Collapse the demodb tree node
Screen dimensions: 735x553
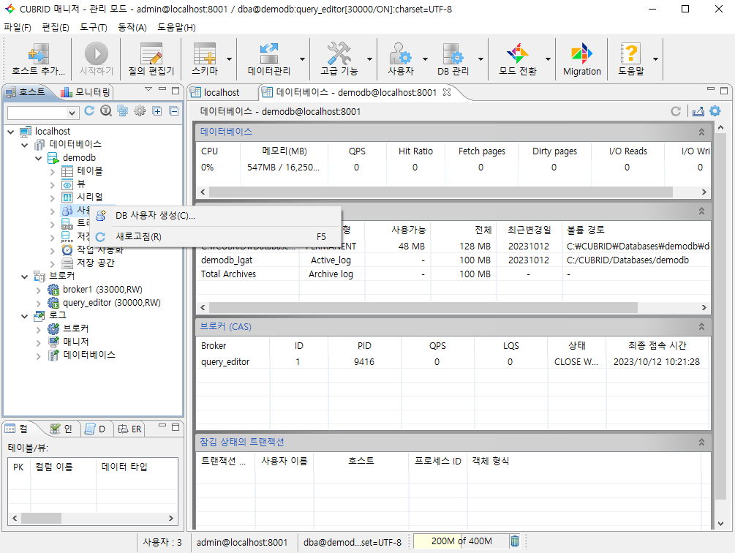39,159
